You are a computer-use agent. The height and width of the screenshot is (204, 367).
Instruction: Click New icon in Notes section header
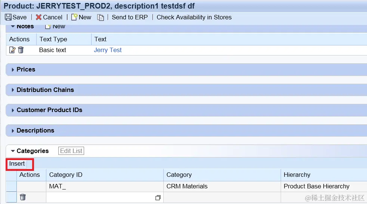click(x=48, y=26)
